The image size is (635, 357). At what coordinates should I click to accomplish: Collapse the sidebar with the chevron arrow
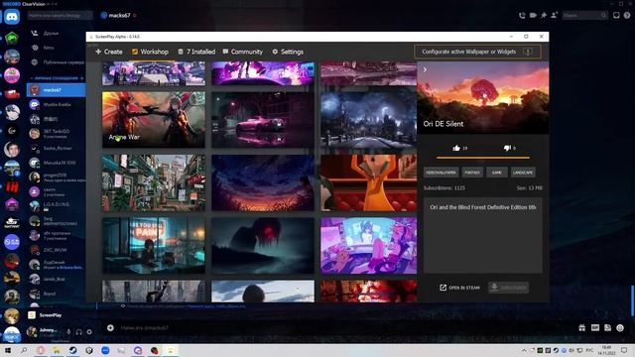(x=425, y=69)
